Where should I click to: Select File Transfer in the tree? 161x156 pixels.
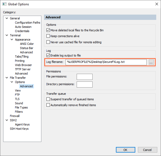point(18,78)
